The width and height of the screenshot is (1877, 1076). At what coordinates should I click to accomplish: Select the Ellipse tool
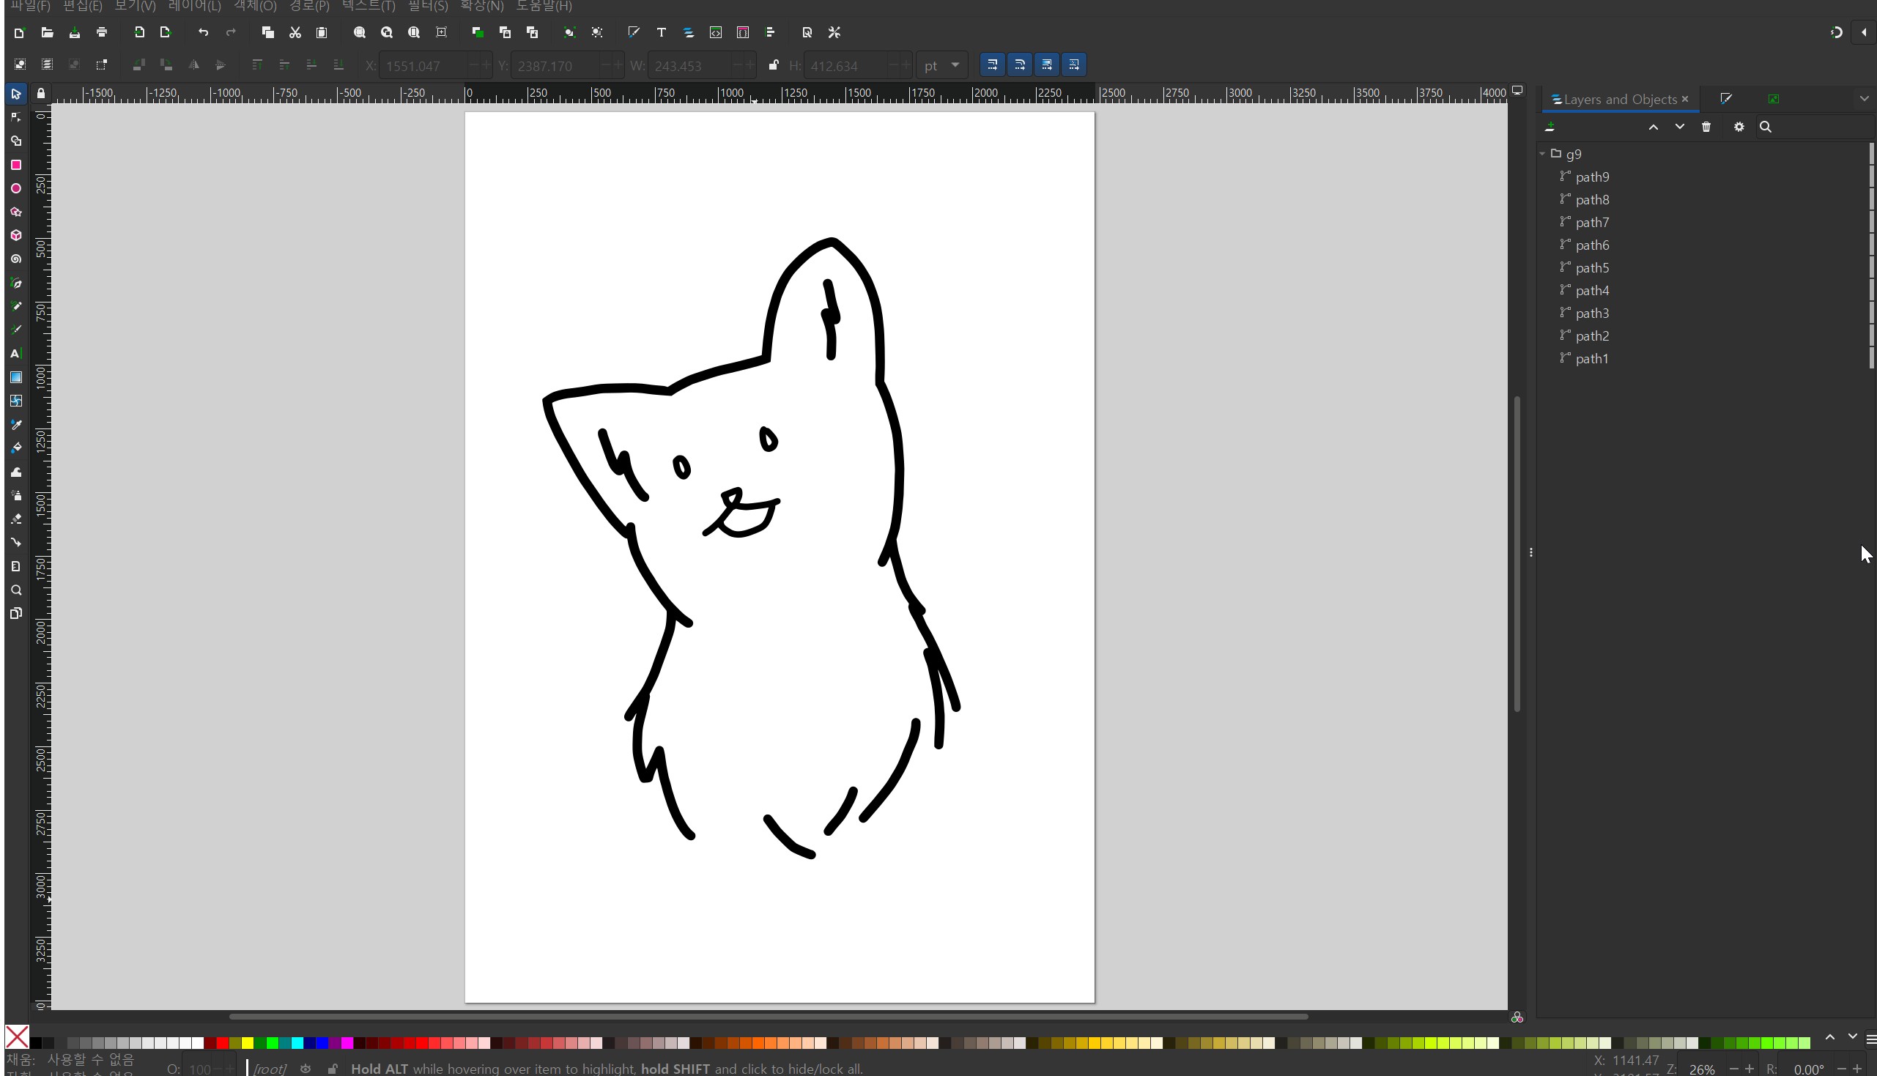pos(15,188)
